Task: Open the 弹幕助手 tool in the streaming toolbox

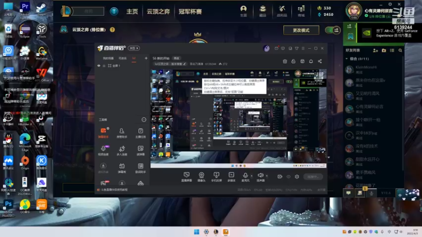Action: point(103,133)
